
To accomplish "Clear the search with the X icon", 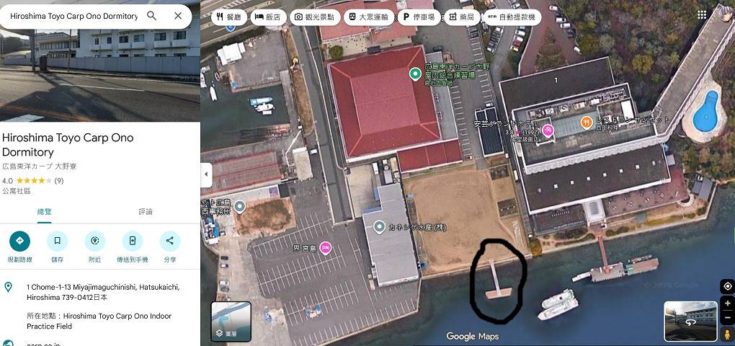I will pyautogui.click(x=178, y=16).
